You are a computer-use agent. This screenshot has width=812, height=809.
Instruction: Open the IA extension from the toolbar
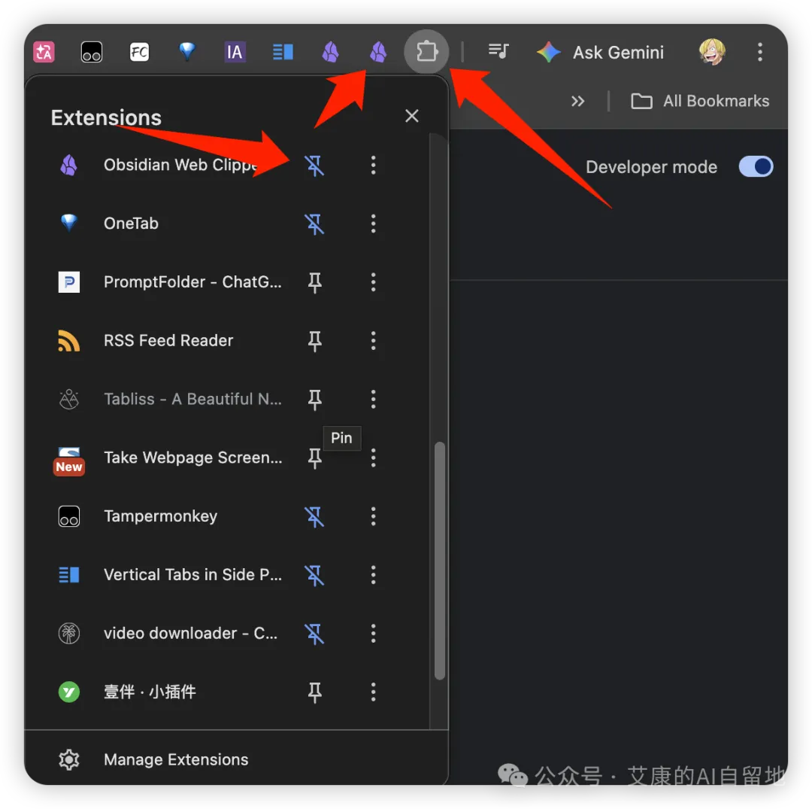[235, 52]
